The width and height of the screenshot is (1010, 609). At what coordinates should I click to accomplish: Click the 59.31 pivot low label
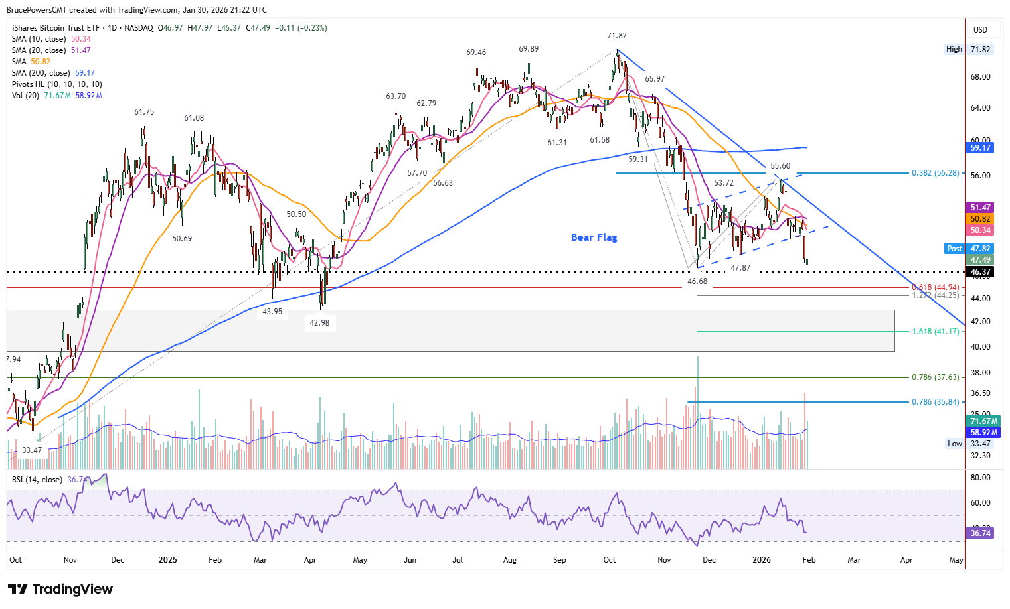[x=638, y=159]
